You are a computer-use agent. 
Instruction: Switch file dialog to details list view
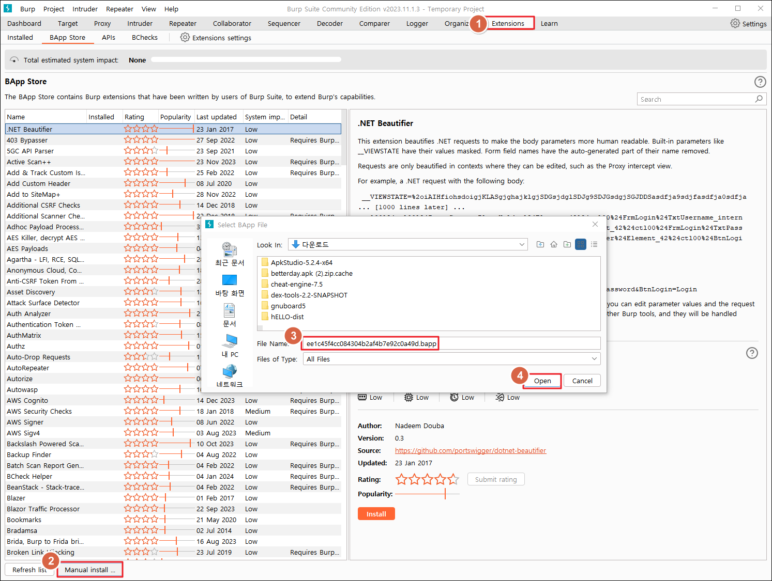coord(594,244)
